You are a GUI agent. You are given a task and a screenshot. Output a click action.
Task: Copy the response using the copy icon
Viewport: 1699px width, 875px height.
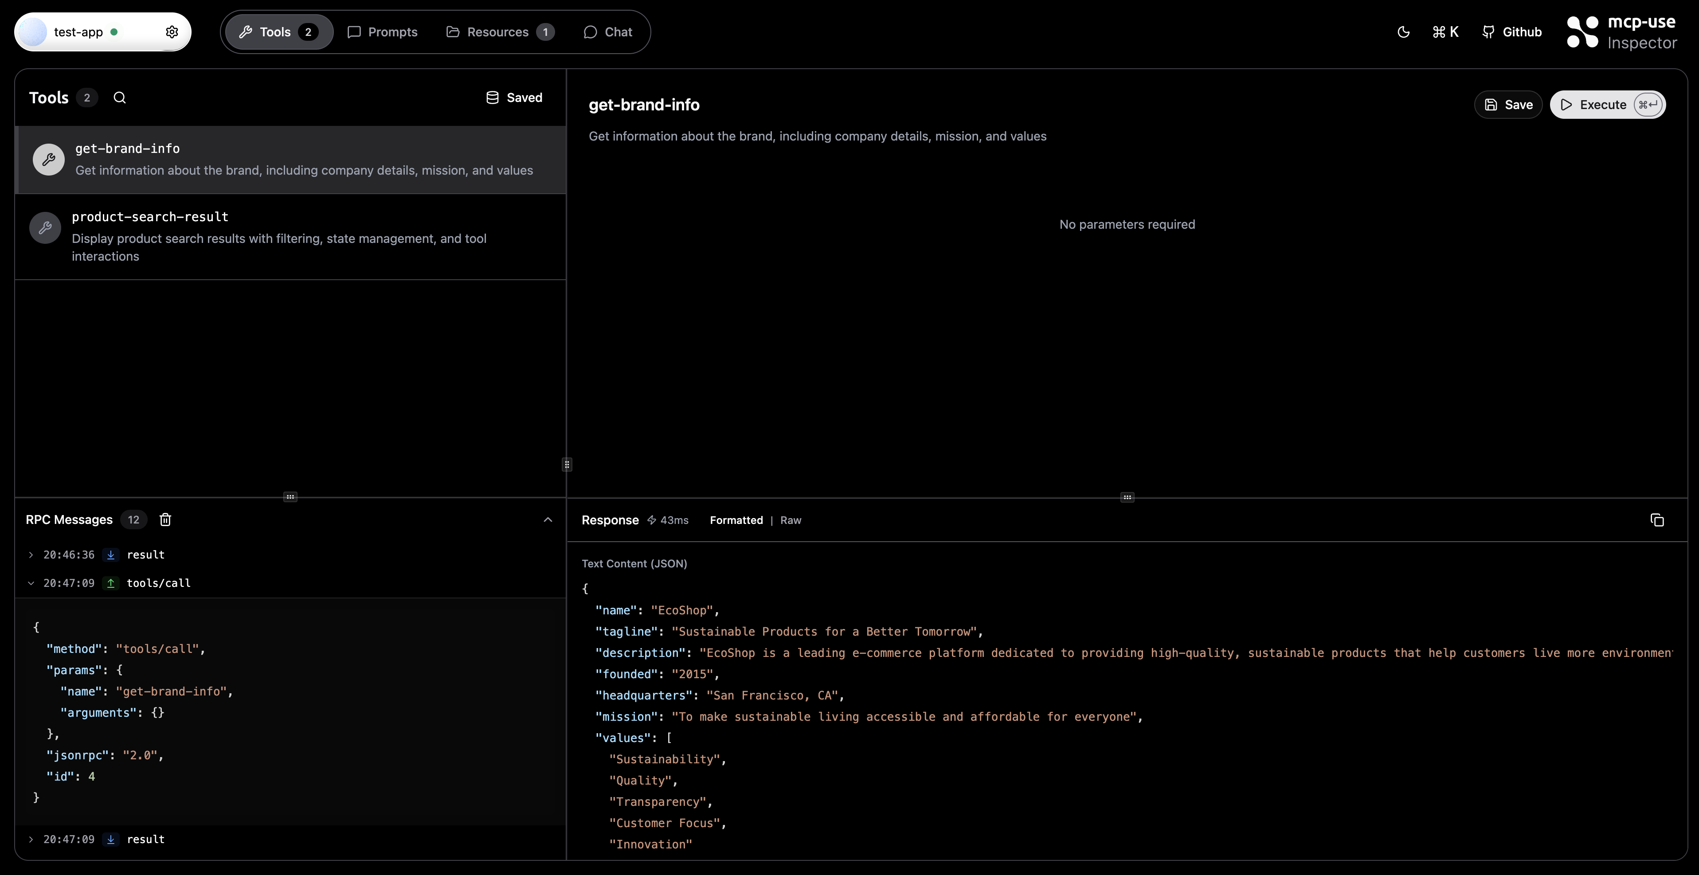pos(1657,520)
